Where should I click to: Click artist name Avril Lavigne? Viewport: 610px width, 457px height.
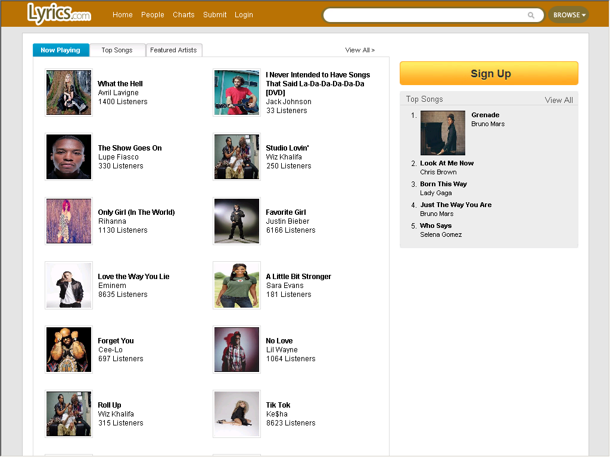coord(119,92)
